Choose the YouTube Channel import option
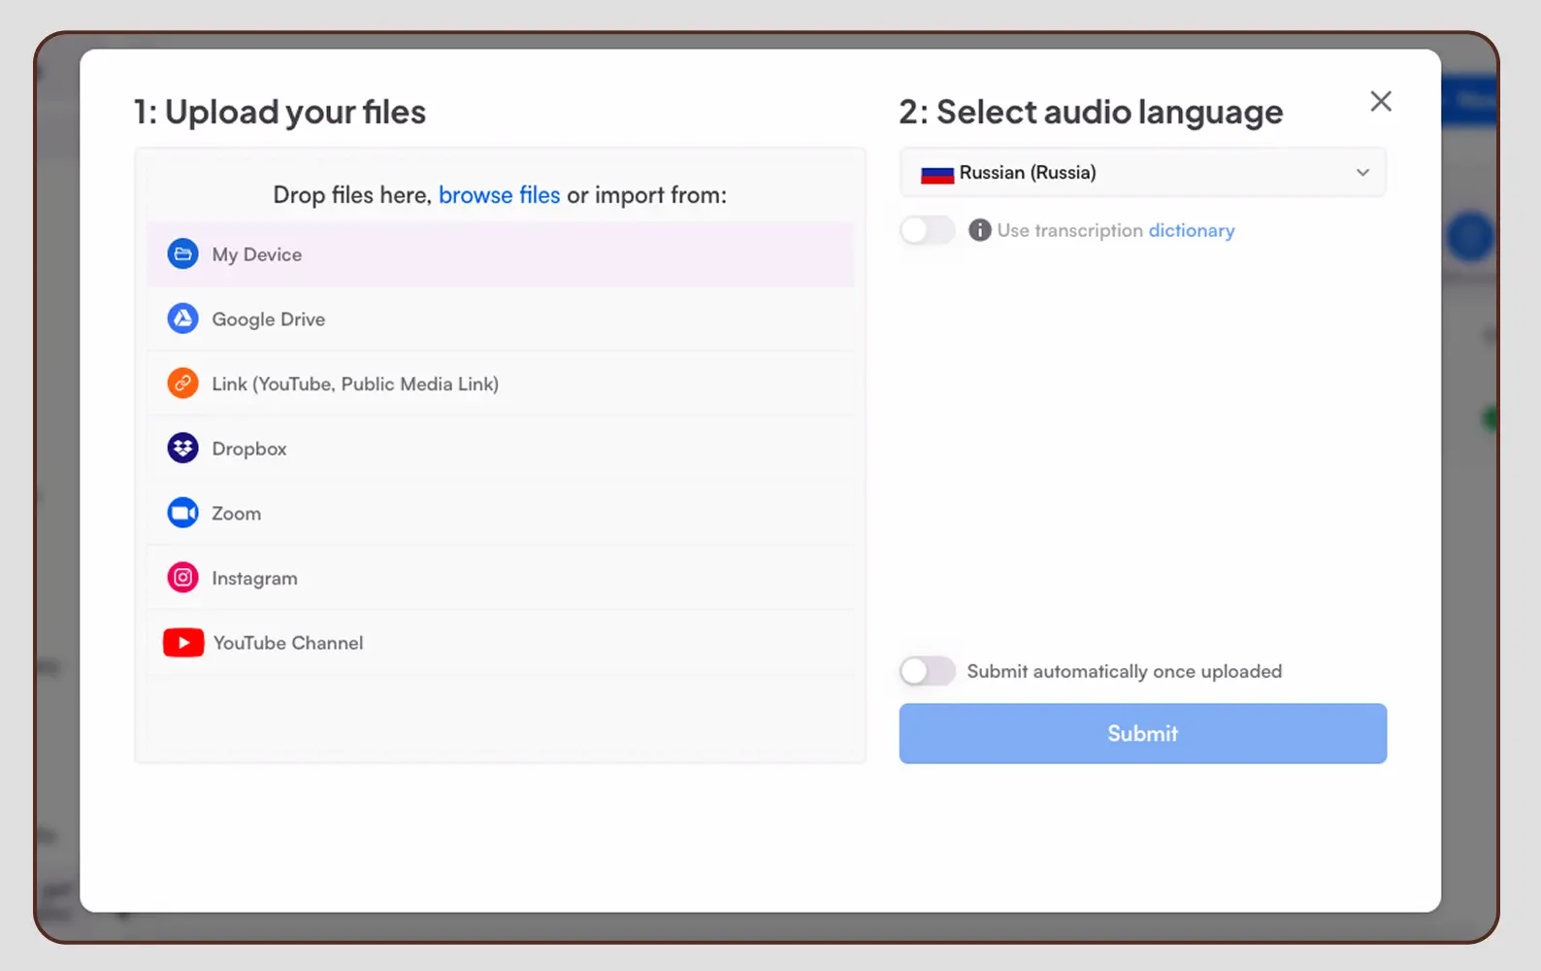The height and width of the screenshot is (971, 1541). (288, 643)
